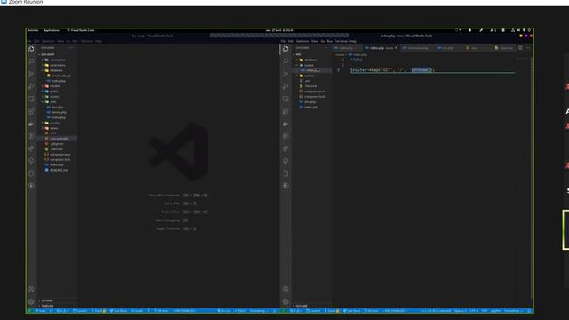
Task: Open Edit menu in right VS Code window
Action: pos(291,41)
